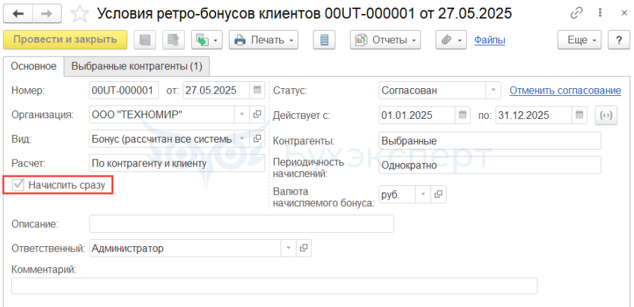This screenshot has width=634, height=307.
Task: Switch to 'Выбранные контрагенты (1)' tab
Action: click(137, 66)
